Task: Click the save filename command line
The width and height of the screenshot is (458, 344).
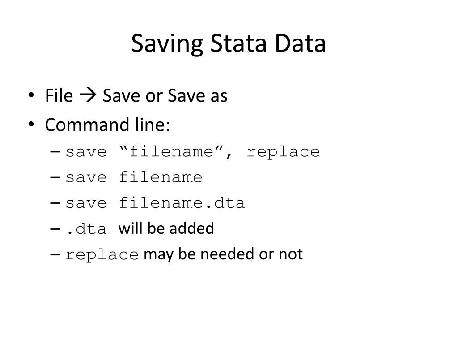Action: coord(134,177)
